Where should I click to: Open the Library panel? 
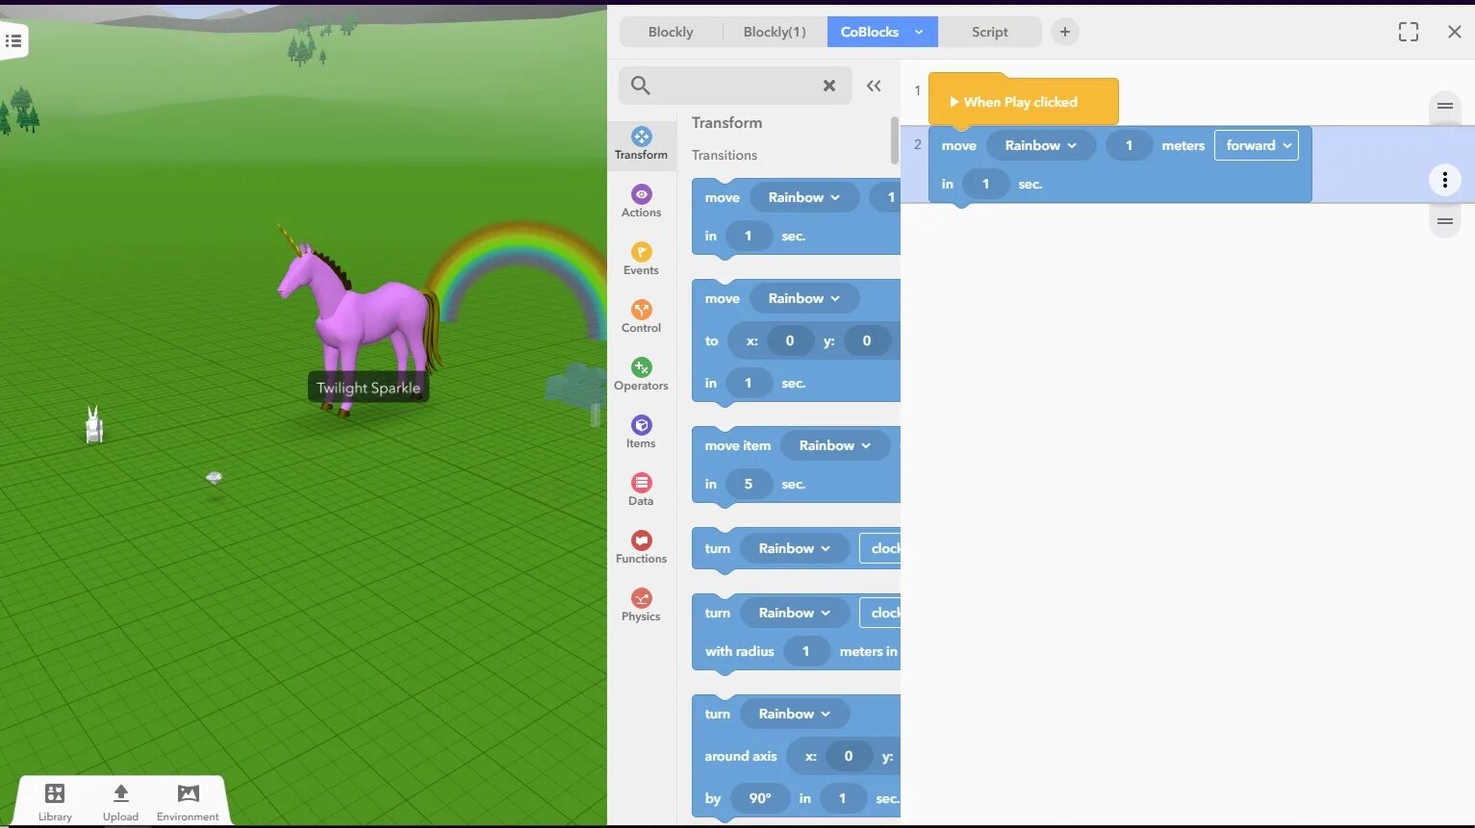pyautogui.click(x=55, y=801)
